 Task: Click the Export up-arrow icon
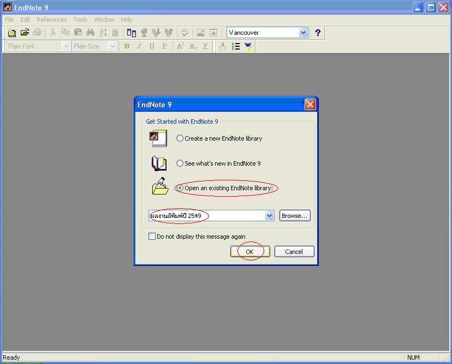coord(169,33)
